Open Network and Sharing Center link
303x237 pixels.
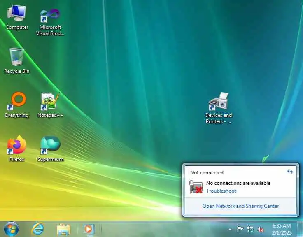pos(240,206)
